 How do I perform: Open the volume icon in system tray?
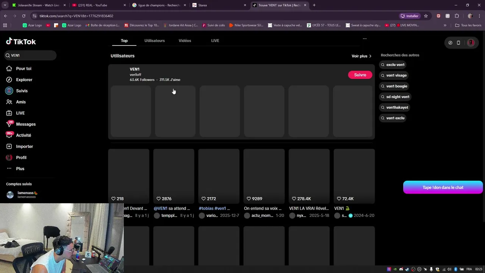tap(450, 269)
